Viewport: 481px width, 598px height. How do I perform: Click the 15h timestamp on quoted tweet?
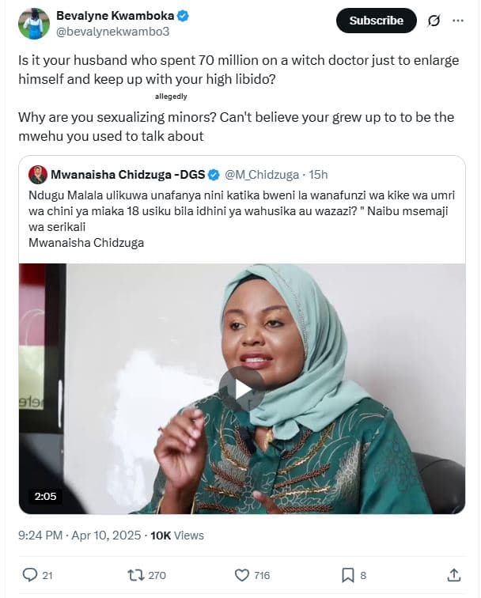coord(318,174)
